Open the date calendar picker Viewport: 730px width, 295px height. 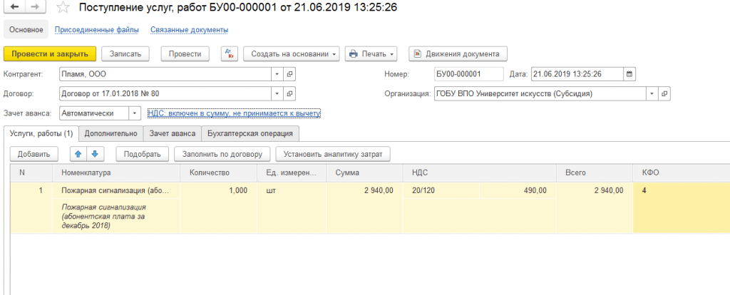coord(629,74)
